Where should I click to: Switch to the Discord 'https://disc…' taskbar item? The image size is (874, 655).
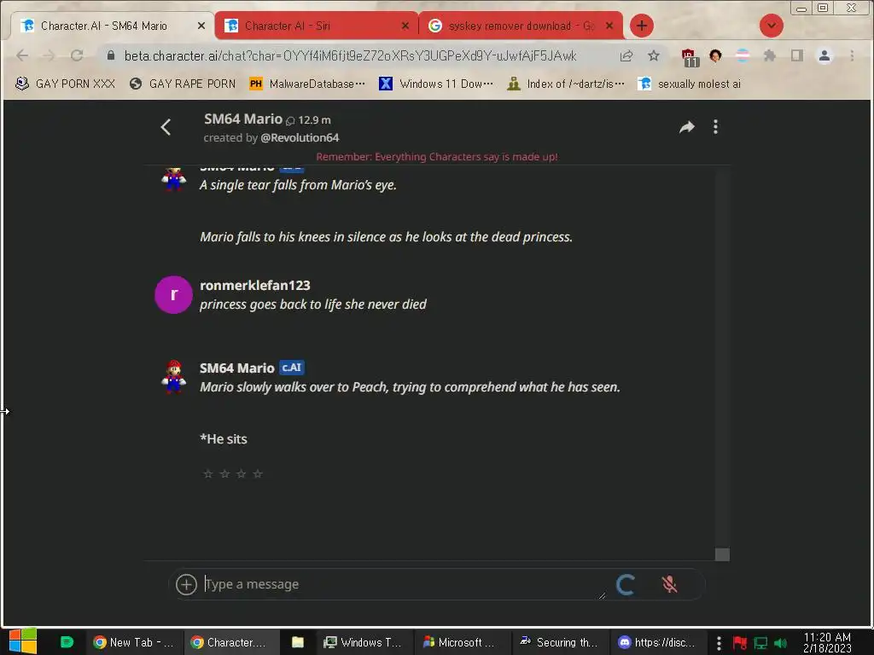click(x=659, y=642)
